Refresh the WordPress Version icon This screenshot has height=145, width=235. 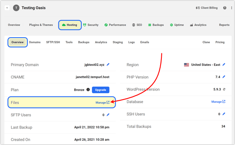[224, 89]
